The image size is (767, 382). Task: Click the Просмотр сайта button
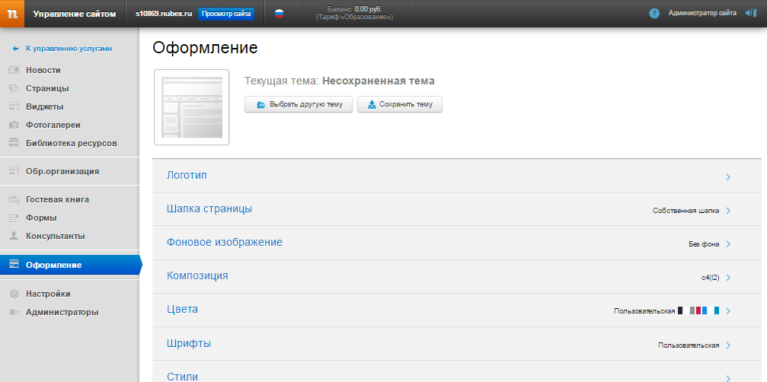(226, 14)
